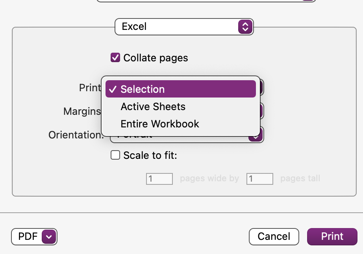This screenshot has width=363, height=254.
Task: Click the pages wide input field
Action: (x=159, y=179)
